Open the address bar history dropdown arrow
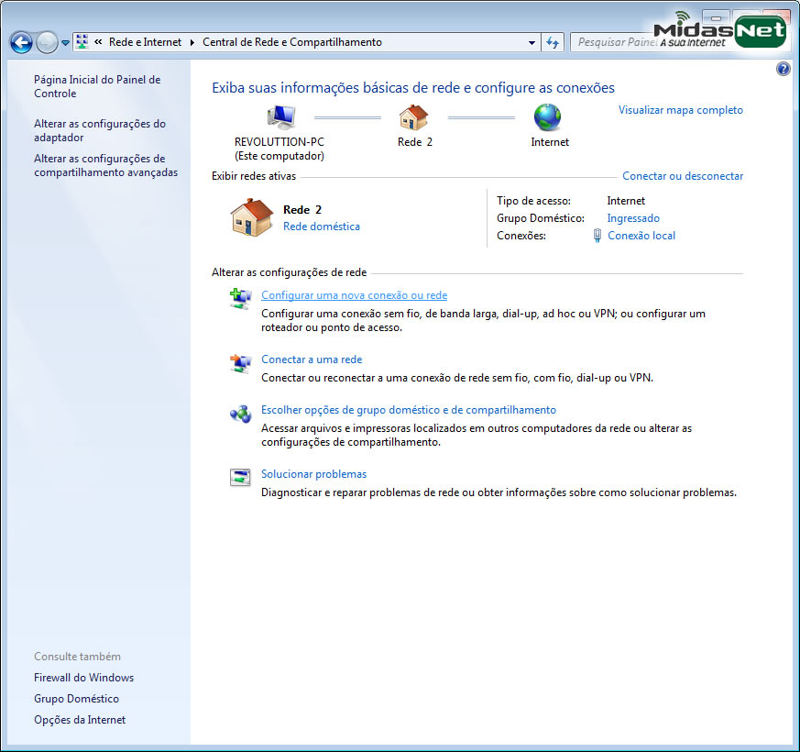 532,42
